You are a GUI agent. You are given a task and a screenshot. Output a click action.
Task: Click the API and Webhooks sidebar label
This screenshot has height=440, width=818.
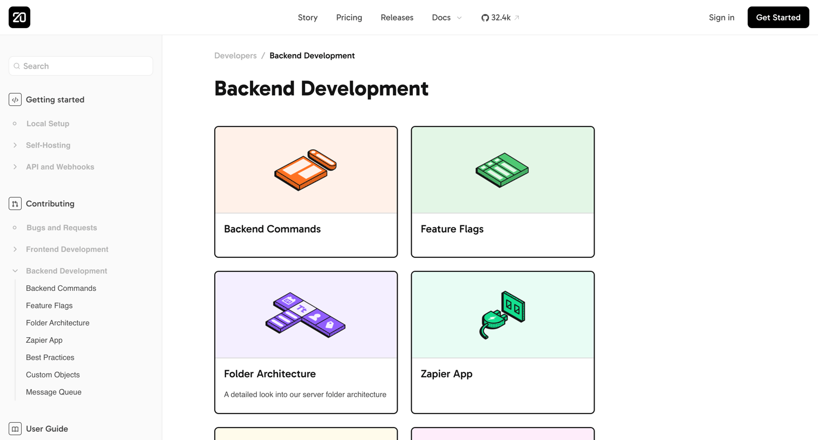click(x=60, y=167)
